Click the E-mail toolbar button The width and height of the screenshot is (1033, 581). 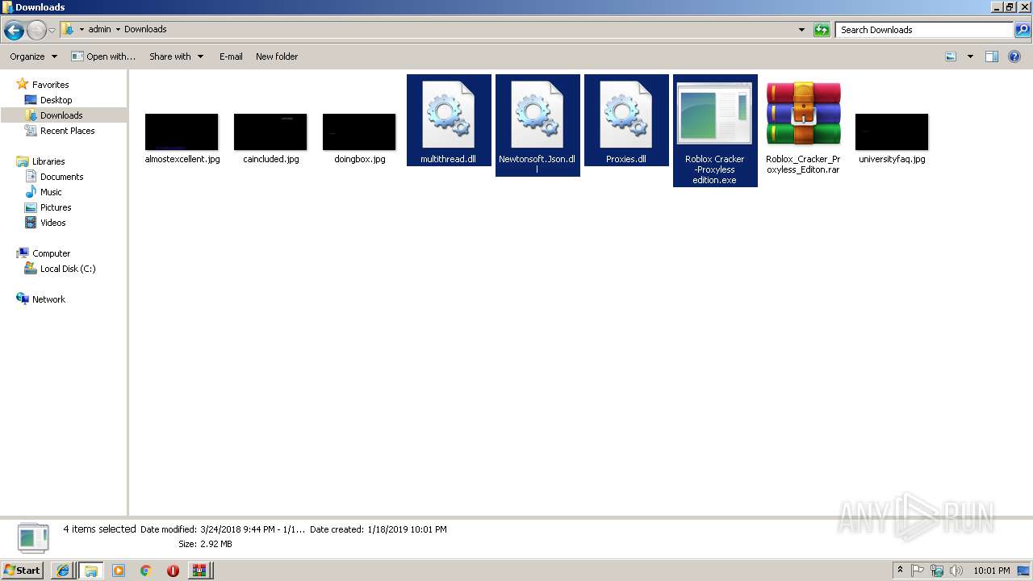tap(231, 56)
